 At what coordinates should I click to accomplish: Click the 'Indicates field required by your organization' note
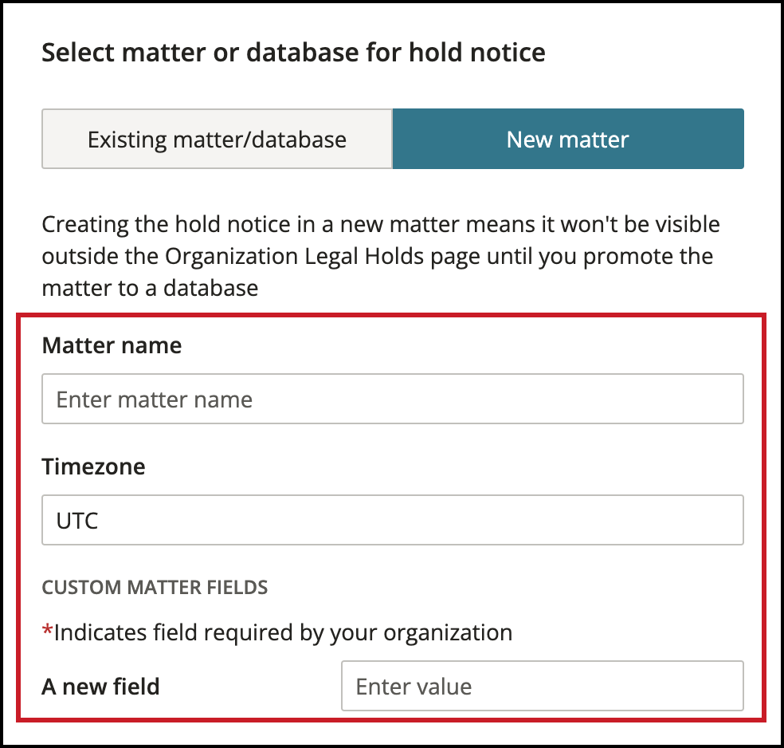(x=283, y=632)
